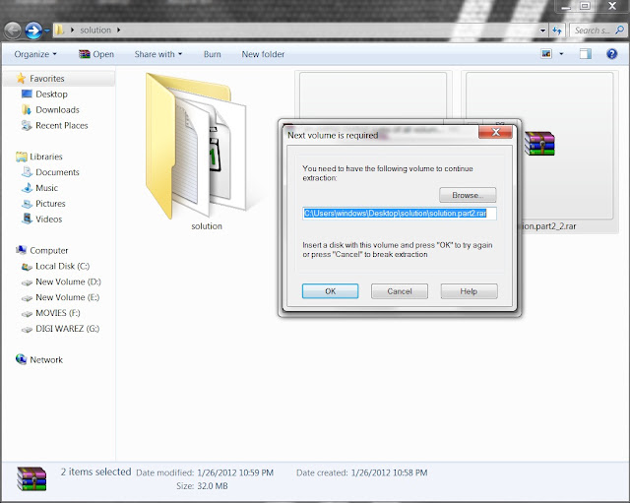Click the Network globe icon
Viewport: 630px width, 503px height.
[x=21, y=359]
